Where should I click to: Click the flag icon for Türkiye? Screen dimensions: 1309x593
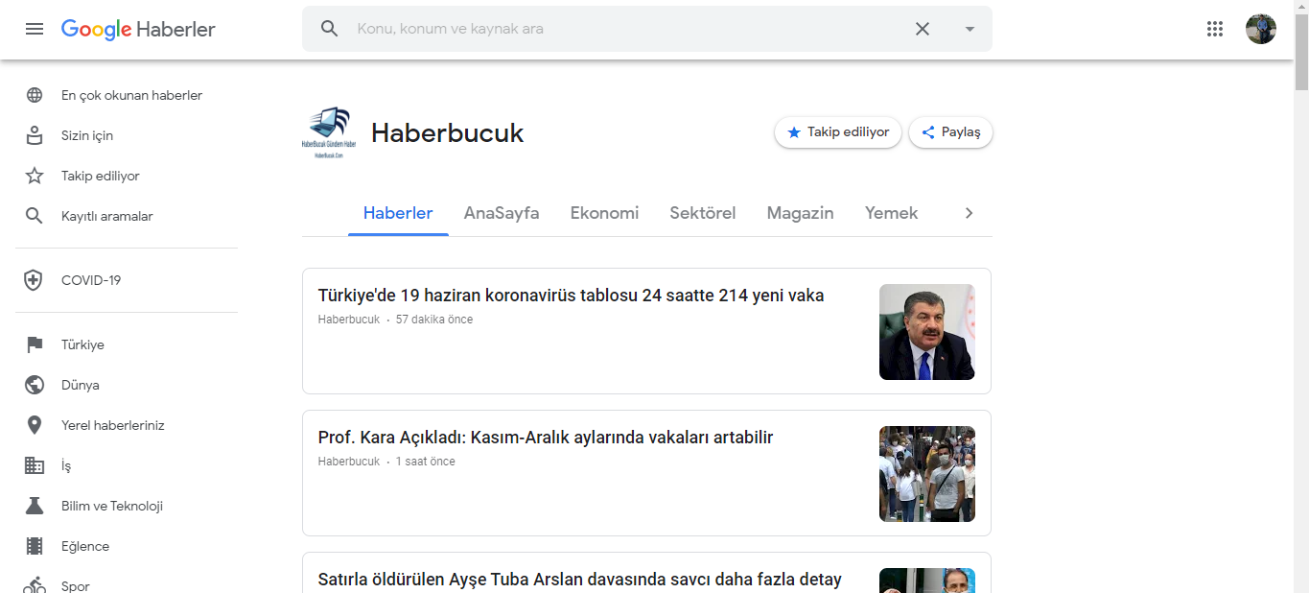pyautogui.click(x=35, y=344)
